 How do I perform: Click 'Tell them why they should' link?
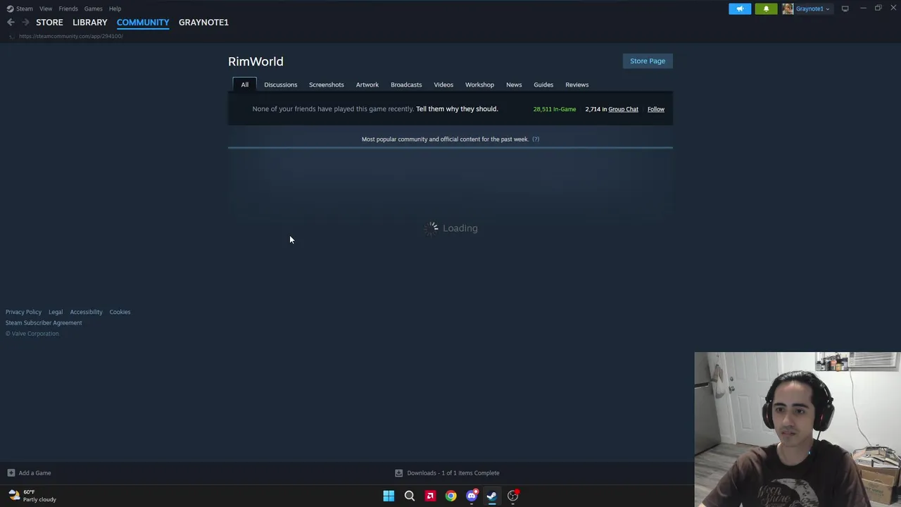457,109
